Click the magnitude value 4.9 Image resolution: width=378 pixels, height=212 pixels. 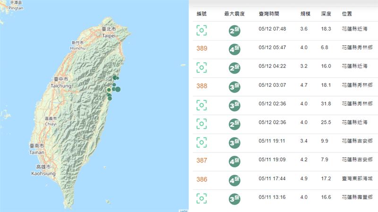point(304,178)
